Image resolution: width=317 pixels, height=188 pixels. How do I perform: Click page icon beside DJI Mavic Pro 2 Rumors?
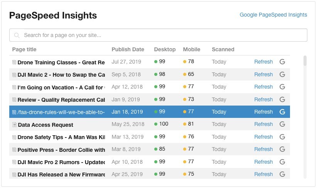pos(14,162)
